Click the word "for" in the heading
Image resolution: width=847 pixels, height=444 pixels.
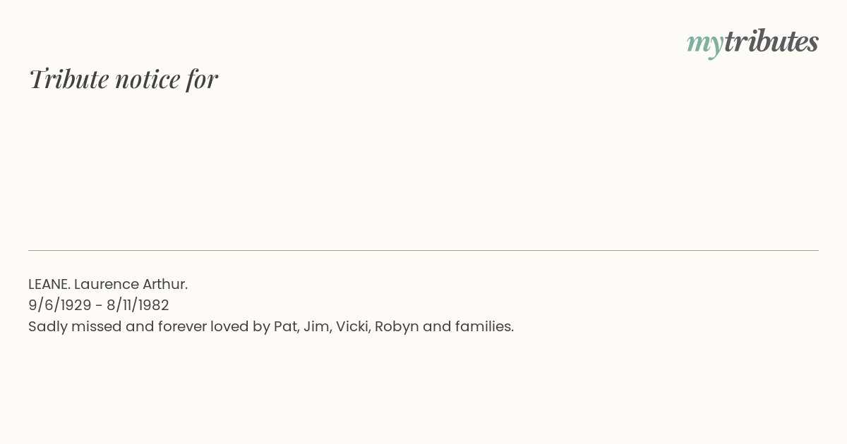click(202, 80)
